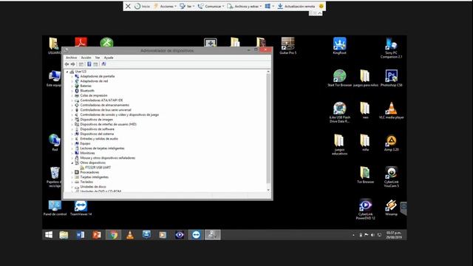Image resolution: width=473 pixels, height=266 pixels.
Task: Open the Start Tor Browser icon
Action: click(x=340, y=78)
